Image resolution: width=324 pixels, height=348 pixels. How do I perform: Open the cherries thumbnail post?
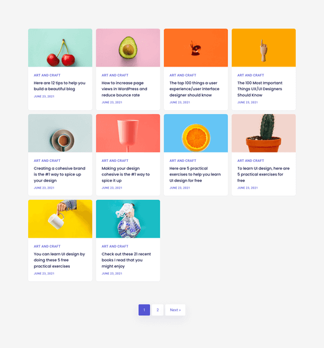tap(60, 48)
